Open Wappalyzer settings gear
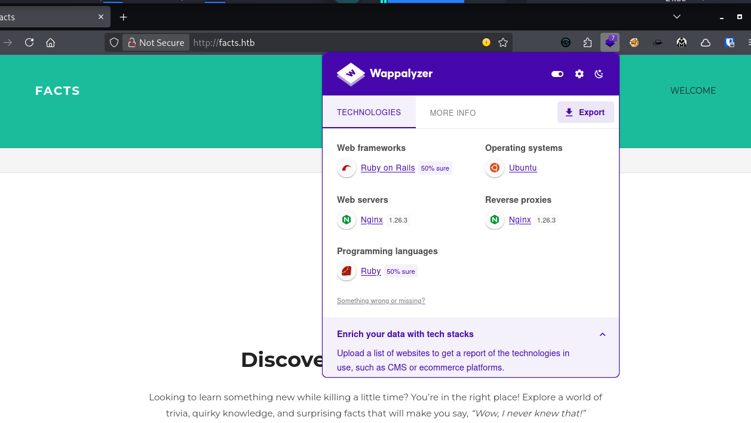This screenshot has width=751, height=423. (579, 74)
